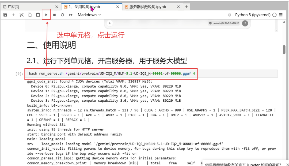Screen dimensions: 289x166
Task: Open the Markdown cell type dropdown
Action: click(x=89, y=15)
